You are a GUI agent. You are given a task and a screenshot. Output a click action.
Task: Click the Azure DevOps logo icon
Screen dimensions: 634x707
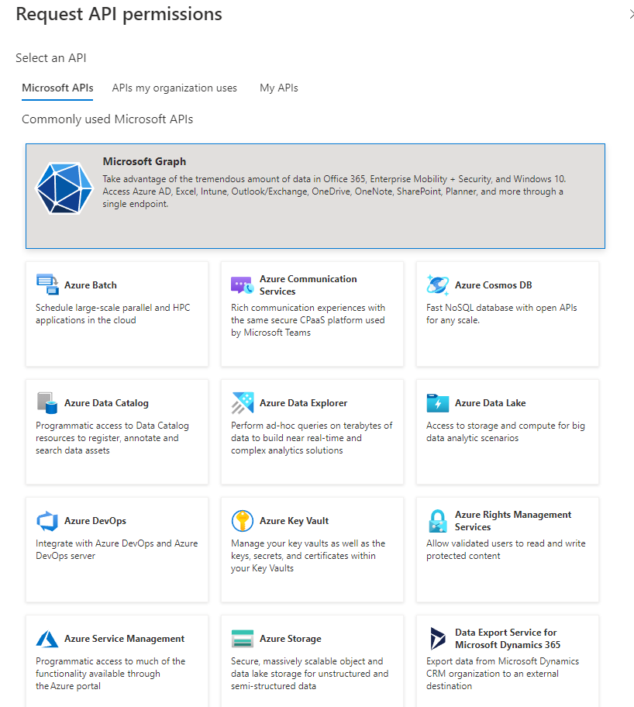click(47, 521)
